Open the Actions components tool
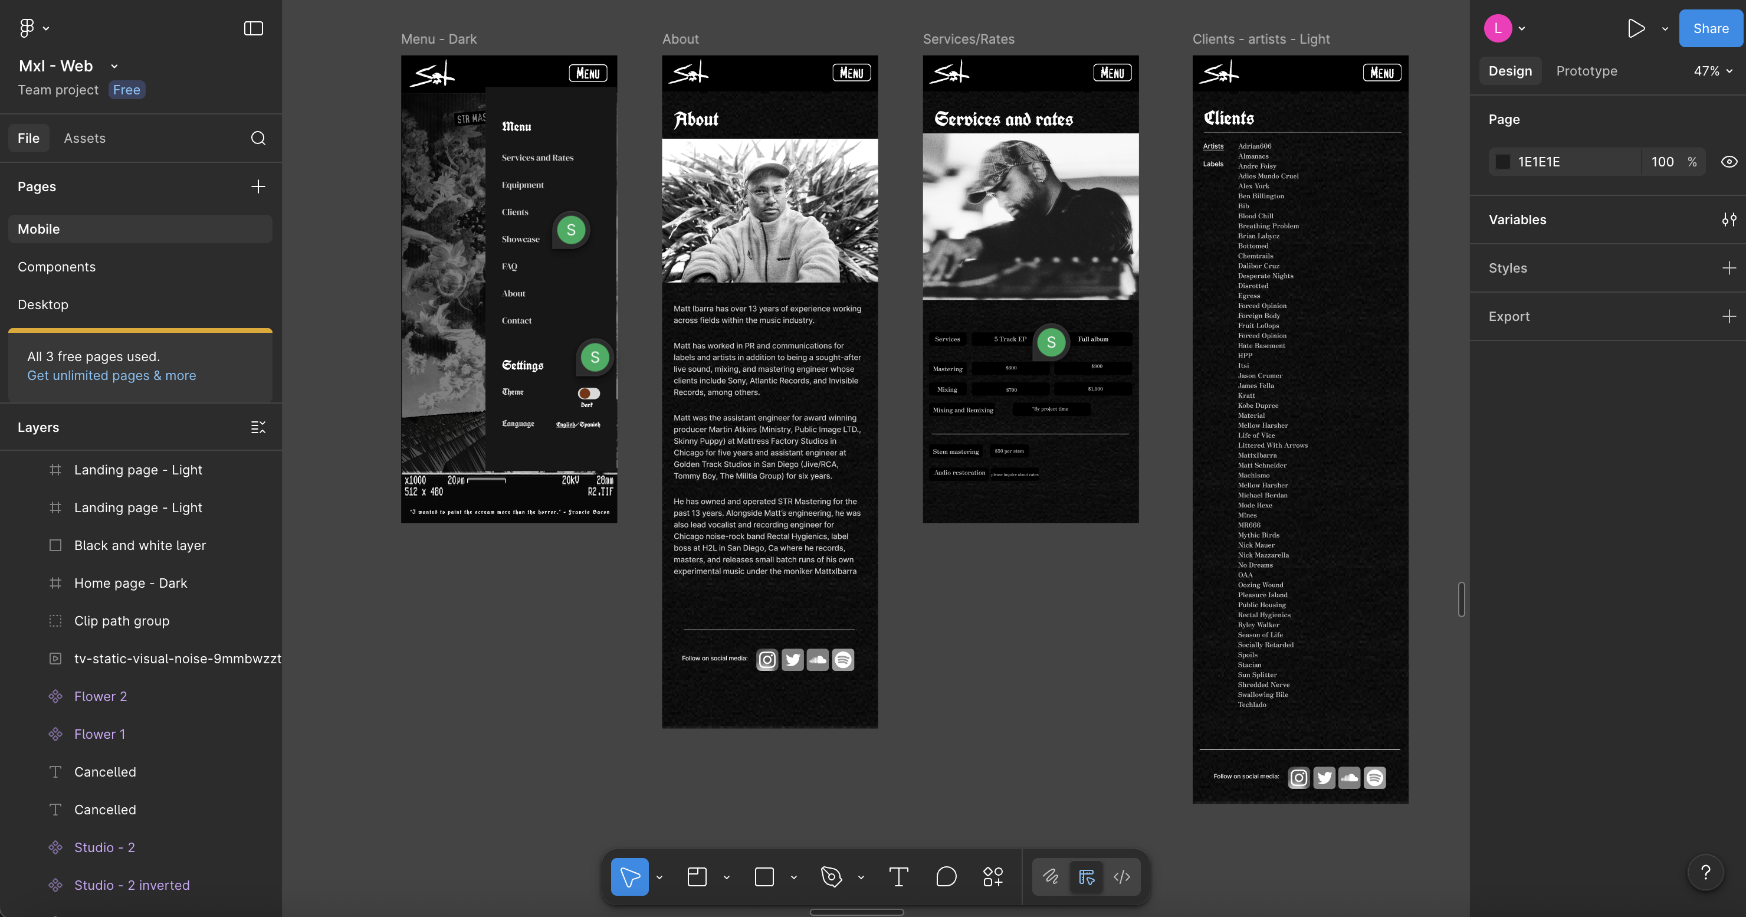 pyautogui.click(x=993, y=876)
